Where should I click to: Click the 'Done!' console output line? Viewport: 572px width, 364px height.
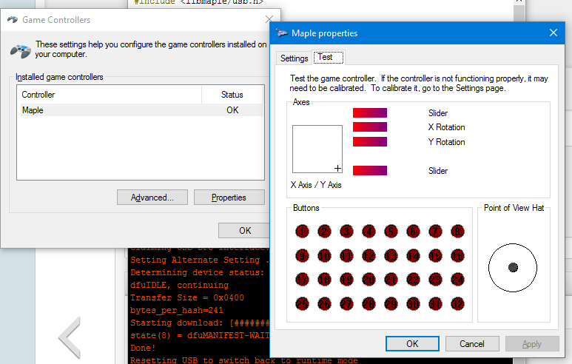(143, 348)
